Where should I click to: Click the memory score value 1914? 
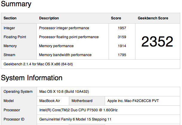coord(122,46)
